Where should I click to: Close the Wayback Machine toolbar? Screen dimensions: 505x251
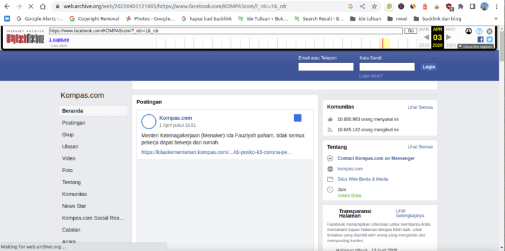[x=490, y=31]
